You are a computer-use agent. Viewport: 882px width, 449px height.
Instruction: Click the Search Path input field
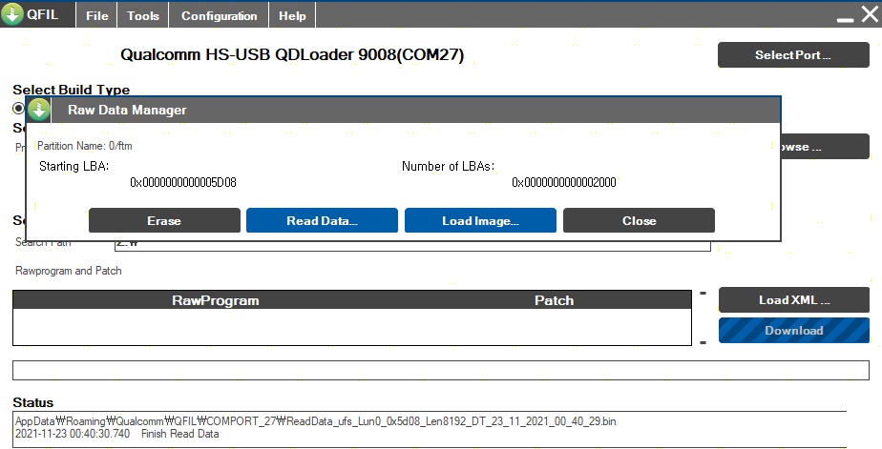click(x=412, y=245)
